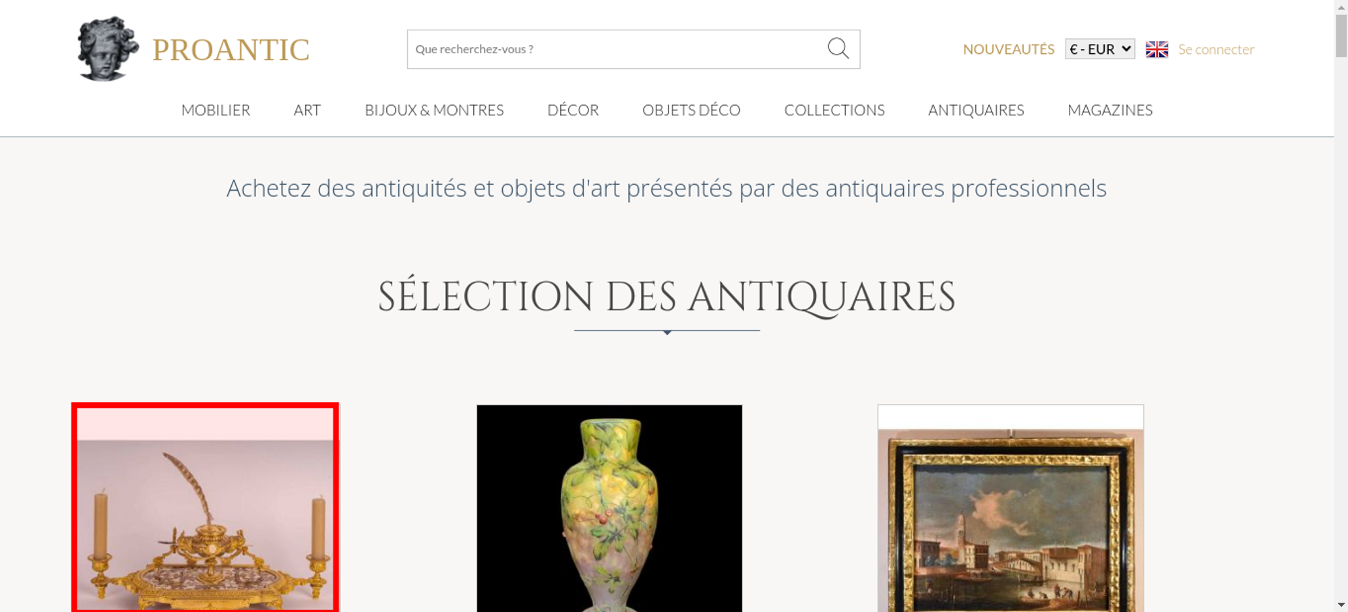
Task: Click the Se connecter link
Action: point(1216,49)
